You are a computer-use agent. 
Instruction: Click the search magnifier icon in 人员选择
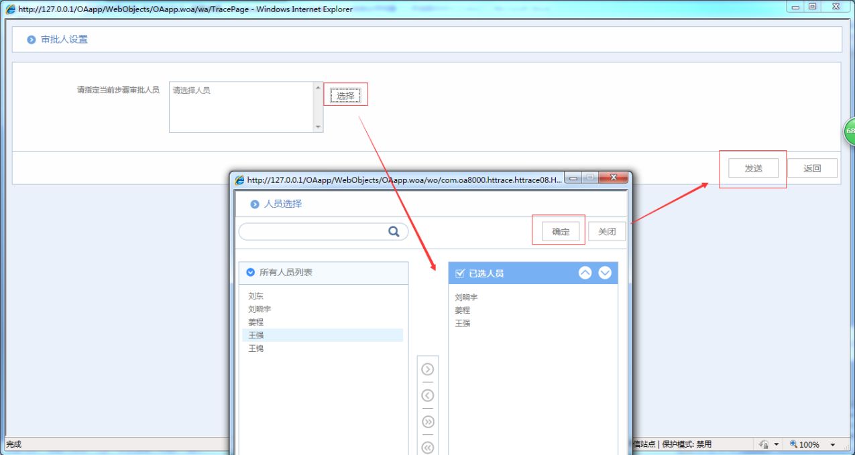(394, 232)
